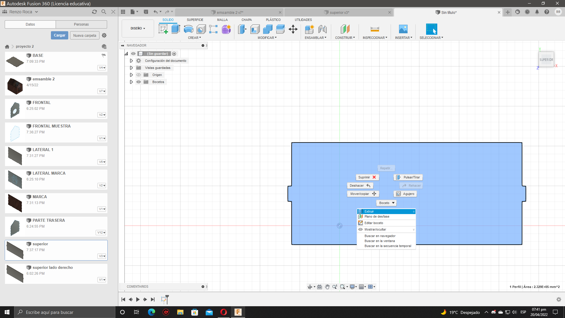Click the Cargar button
Screen dimensions: 565x318
(59, 35)
